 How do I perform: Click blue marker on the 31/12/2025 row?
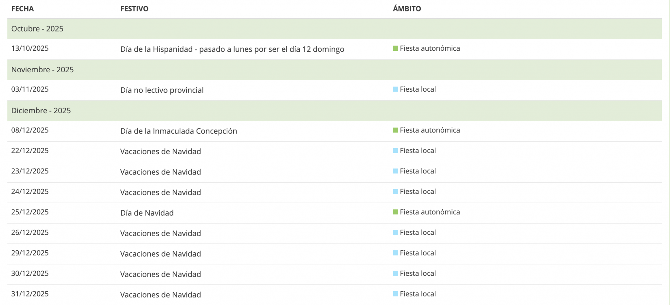[395, 294]
